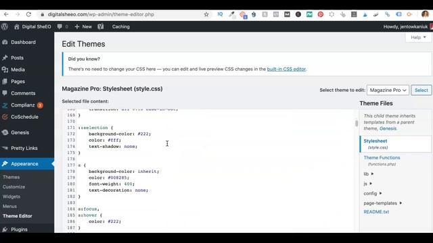Screen dimensions: 433x243
Task: Open the Caching menu in admin bar
Action: (x=121, y=27)
